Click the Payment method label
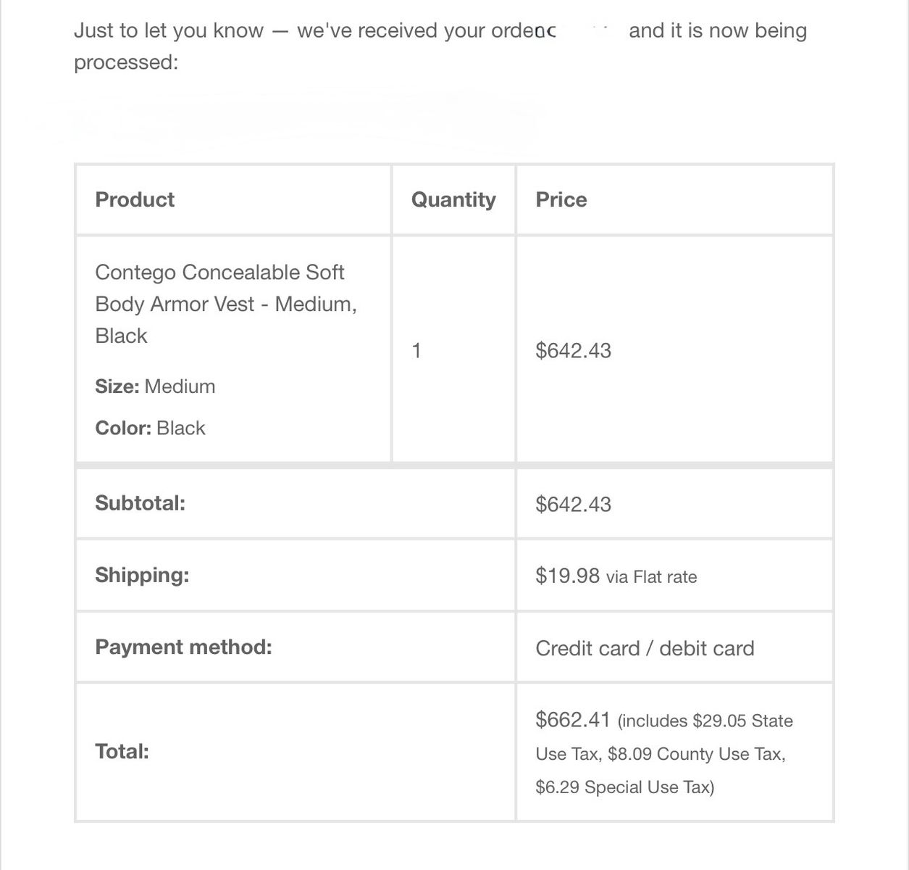Image resolution: width=909 pixels, height=870 pixels. coord(183,647)
